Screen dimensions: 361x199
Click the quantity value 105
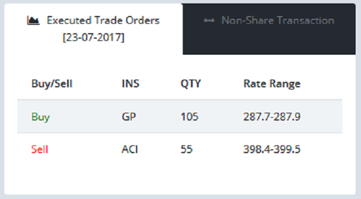click(x=190, y=117)
